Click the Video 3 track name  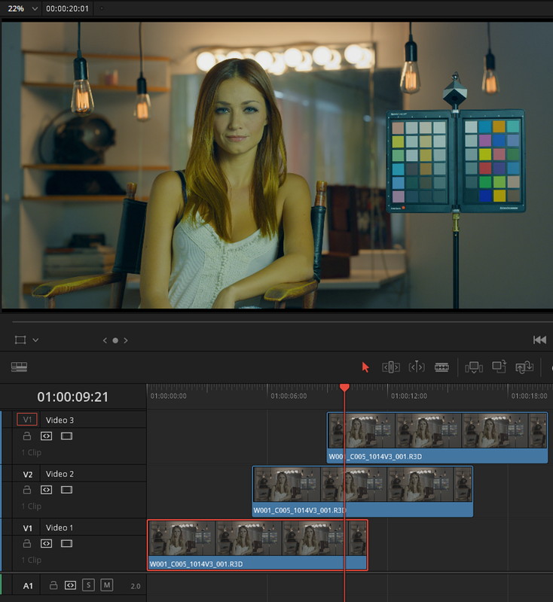60,420
